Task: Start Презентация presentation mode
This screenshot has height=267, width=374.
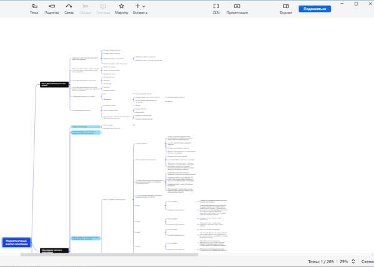Action: click(236, 8)
